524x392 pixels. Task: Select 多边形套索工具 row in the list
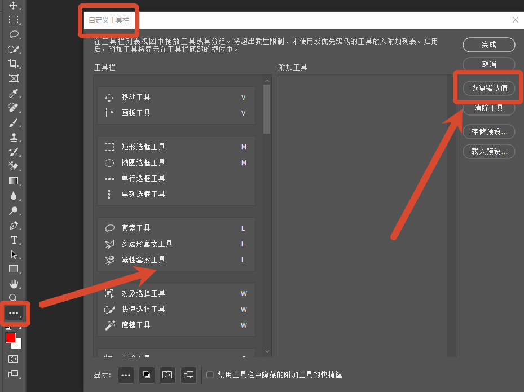[x=176, y=244]
